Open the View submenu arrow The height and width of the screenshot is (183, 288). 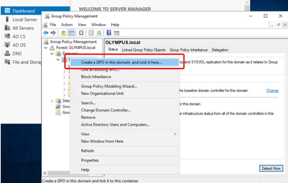pyautogui.click(x=175, y=134)
